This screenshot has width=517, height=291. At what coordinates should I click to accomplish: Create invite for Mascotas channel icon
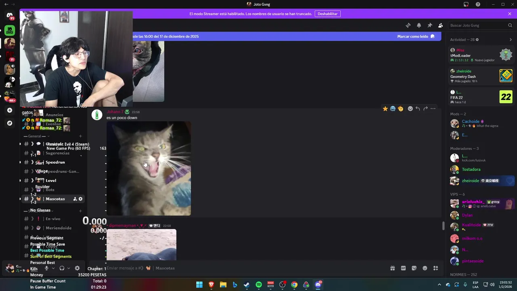[x=75, y=199]
